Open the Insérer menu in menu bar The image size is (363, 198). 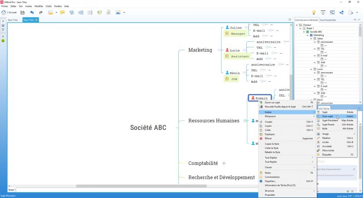29,6
